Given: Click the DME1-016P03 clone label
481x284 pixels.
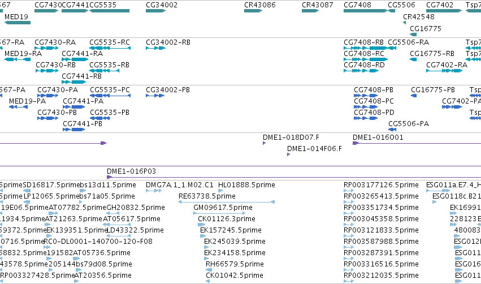Looking at the screenshot, I should click(131, 171).
